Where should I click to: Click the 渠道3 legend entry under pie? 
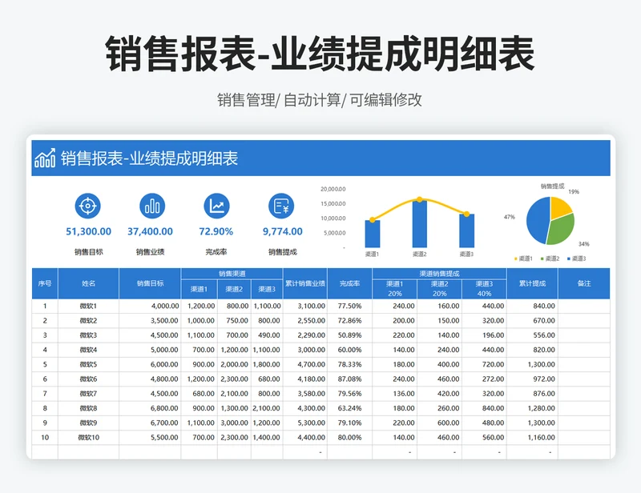coord(576,259)
